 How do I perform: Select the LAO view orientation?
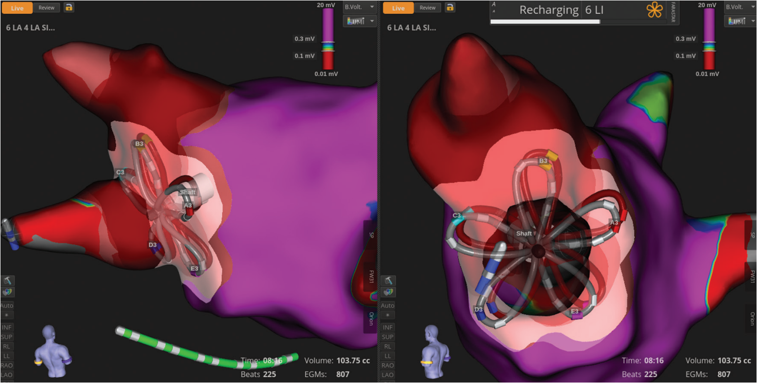point(7,374)
